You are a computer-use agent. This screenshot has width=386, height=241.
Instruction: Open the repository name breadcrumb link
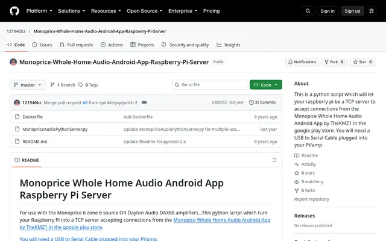pyautogui.click(x=100, y=31)
